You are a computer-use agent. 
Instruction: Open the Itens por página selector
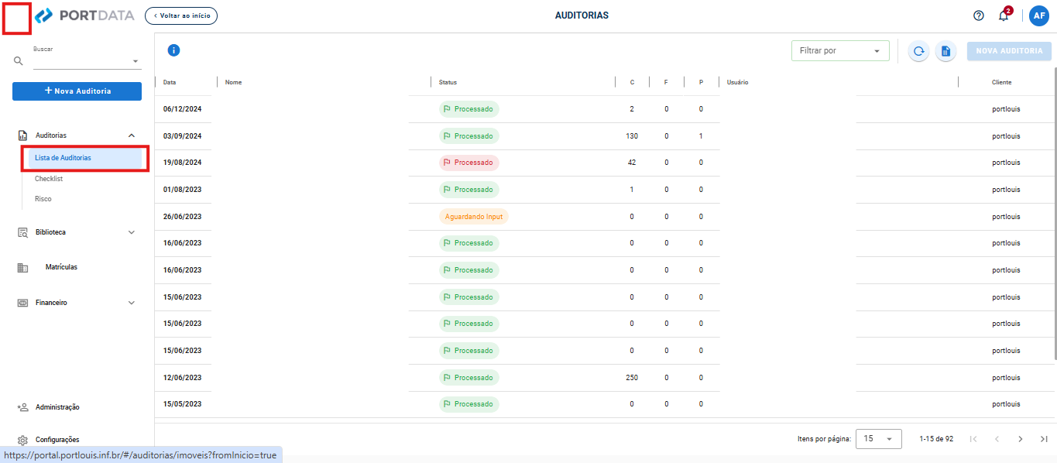[x=878, y=439]
